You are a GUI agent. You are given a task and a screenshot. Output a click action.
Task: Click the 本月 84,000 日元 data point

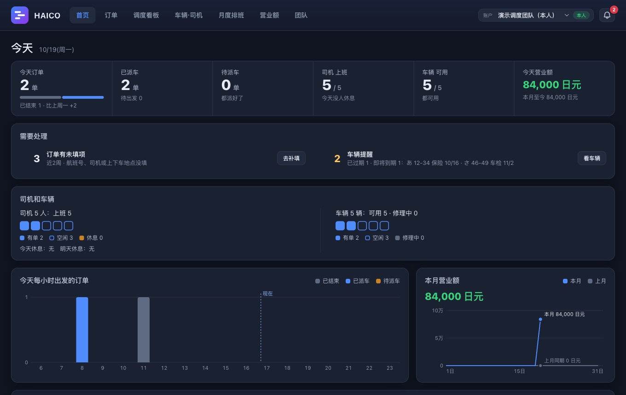[540, 319]
